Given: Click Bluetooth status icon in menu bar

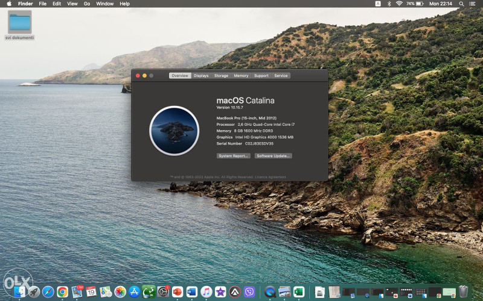Looking at the screenshot, I should (389, 4).
